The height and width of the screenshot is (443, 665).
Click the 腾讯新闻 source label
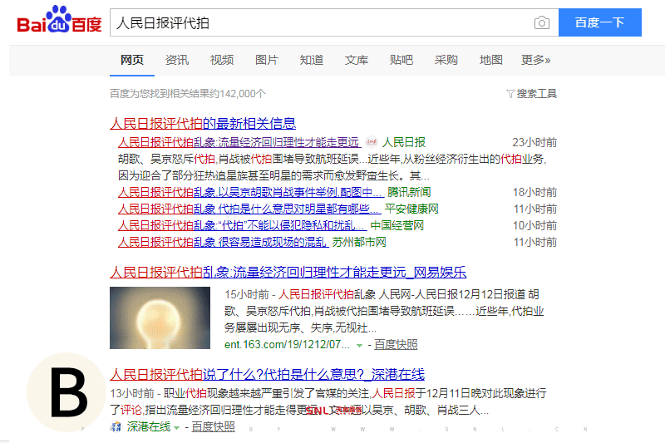(x=409, y=192)
